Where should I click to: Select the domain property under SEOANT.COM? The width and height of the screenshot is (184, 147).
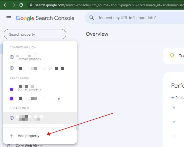tap(40, 88)
